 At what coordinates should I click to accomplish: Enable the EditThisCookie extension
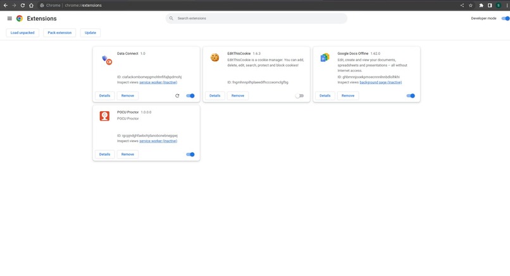(299, 96)
